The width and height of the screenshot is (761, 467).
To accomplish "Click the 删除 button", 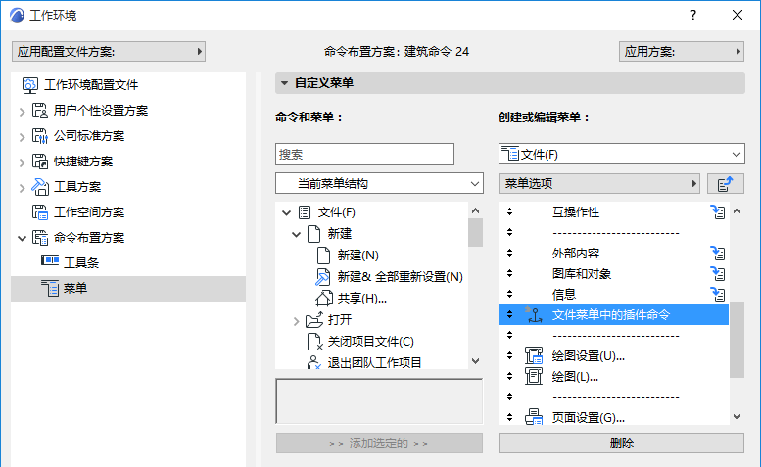I will click(x=622, y=443).
